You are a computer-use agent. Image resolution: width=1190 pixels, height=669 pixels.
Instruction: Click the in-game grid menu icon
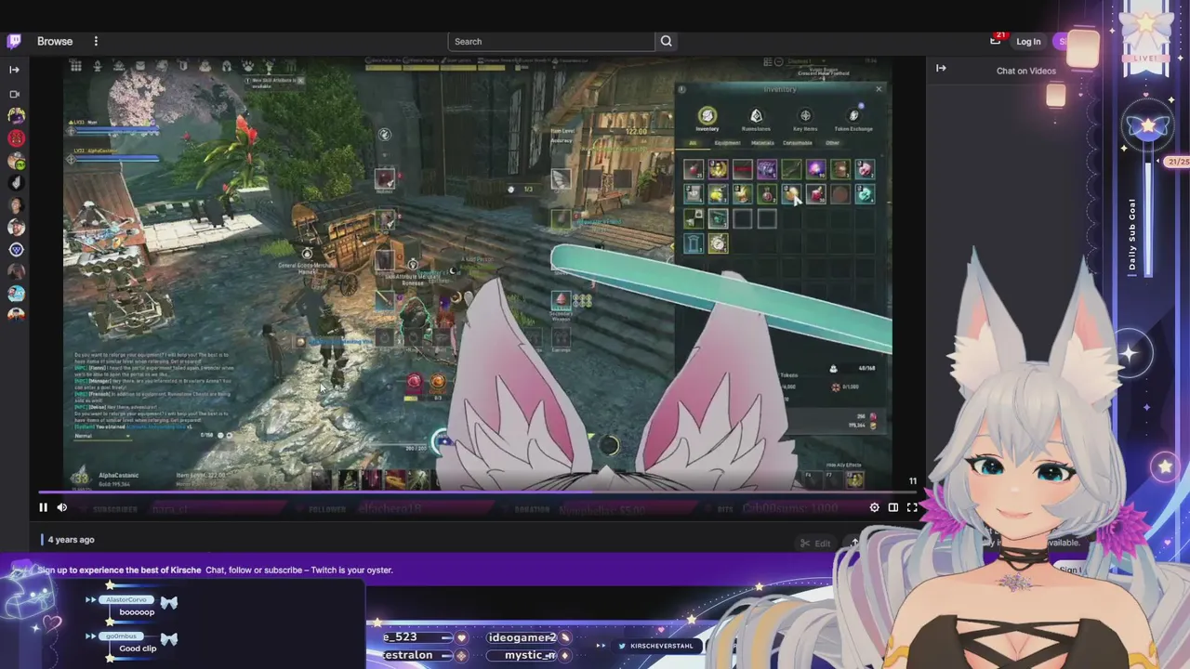point(75,66)
